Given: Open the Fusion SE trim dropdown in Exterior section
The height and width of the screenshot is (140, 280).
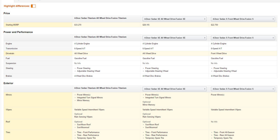Looking at the screenshot, I should [x=174, y=89].
